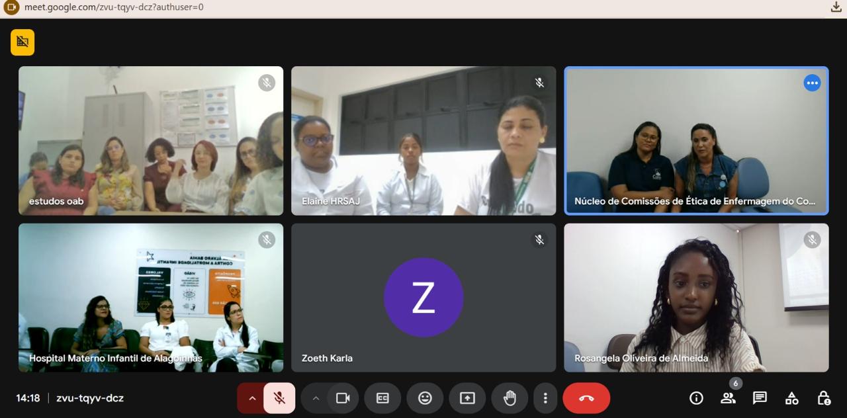Start presenting your screen
Viewport: 847px width, 418px height.
click(x=467, y=398)
